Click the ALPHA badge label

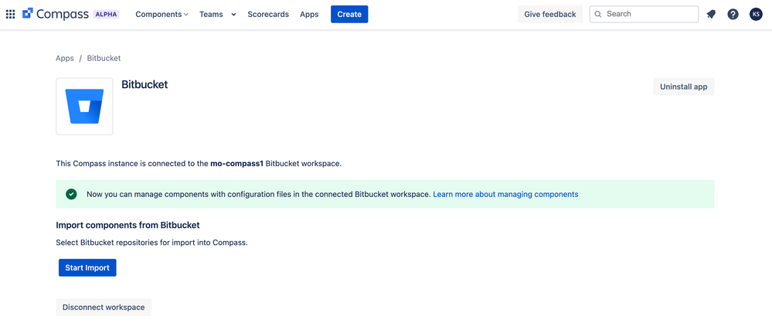pyautogui.click(x=107, y=14)
